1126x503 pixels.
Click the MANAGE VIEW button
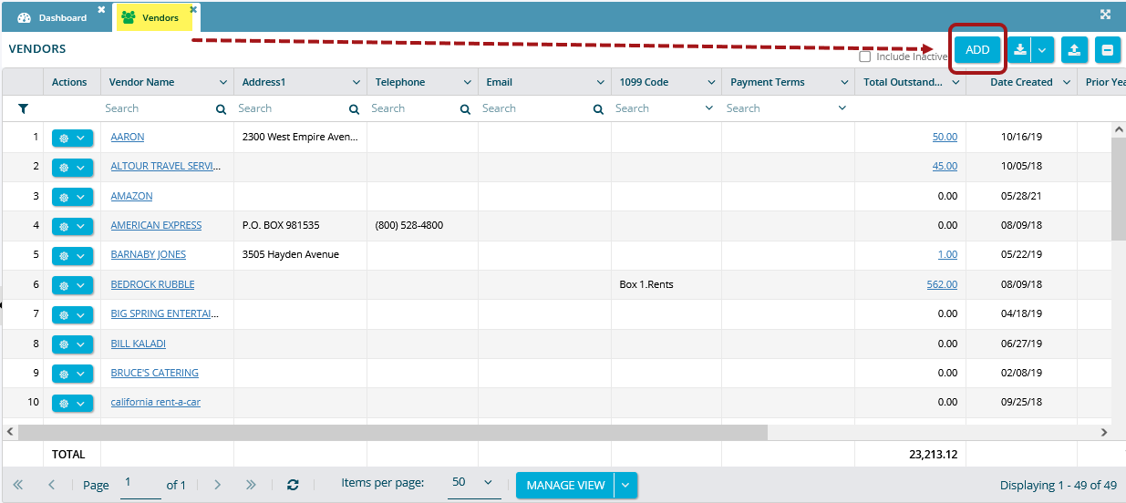565,485
